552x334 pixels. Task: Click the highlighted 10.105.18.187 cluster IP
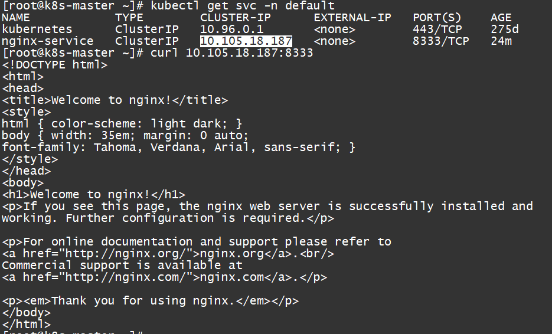pyautogui.click(x=246, y=41)
